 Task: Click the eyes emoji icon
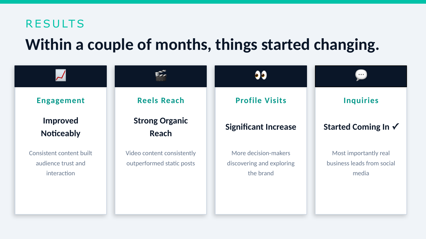click(x=261, y=75)
